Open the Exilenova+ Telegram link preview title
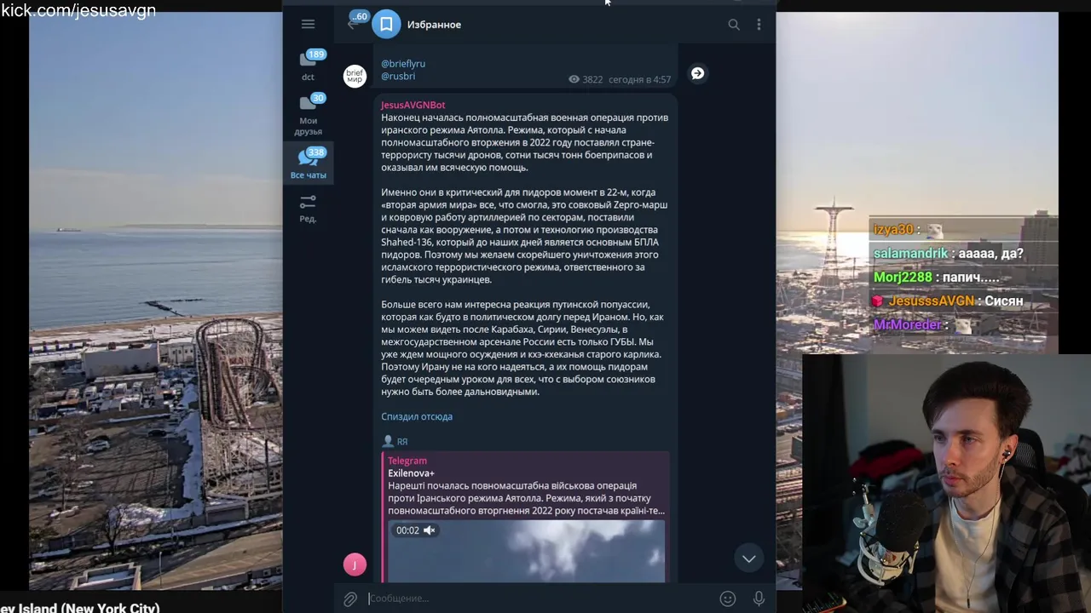This screenshot has height=613, width=1091. [411, 473]
